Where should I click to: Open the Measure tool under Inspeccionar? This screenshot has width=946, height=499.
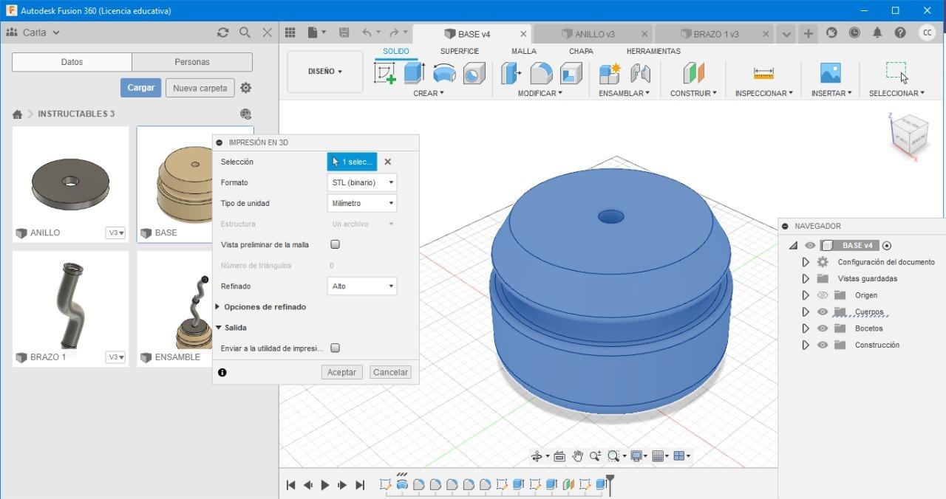click(x=763, y=72)
